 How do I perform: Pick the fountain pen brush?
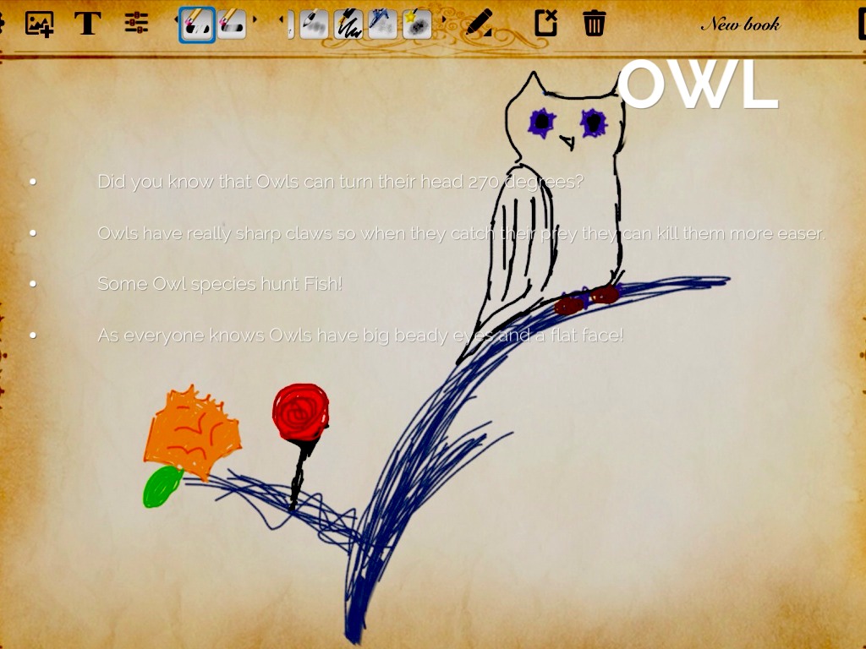[x=348, y=25]
